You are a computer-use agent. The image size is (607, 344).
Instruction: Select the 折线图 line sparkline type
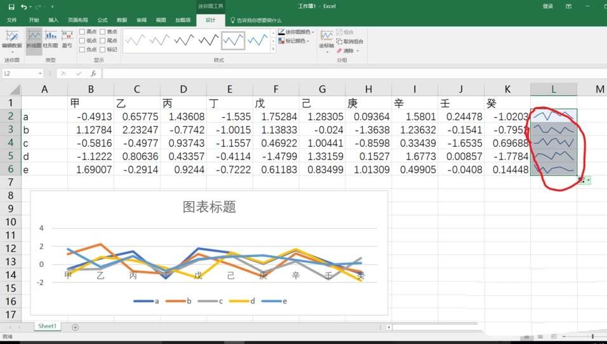tap(34, 39)
